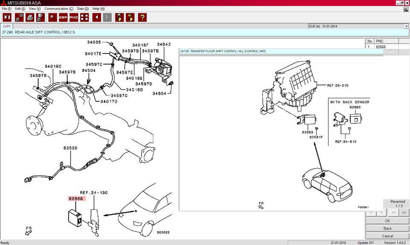Click the left arrow previous-page icon
Image resolution: width=410 pixels, height=245 pixels.
tap(97, 18)
